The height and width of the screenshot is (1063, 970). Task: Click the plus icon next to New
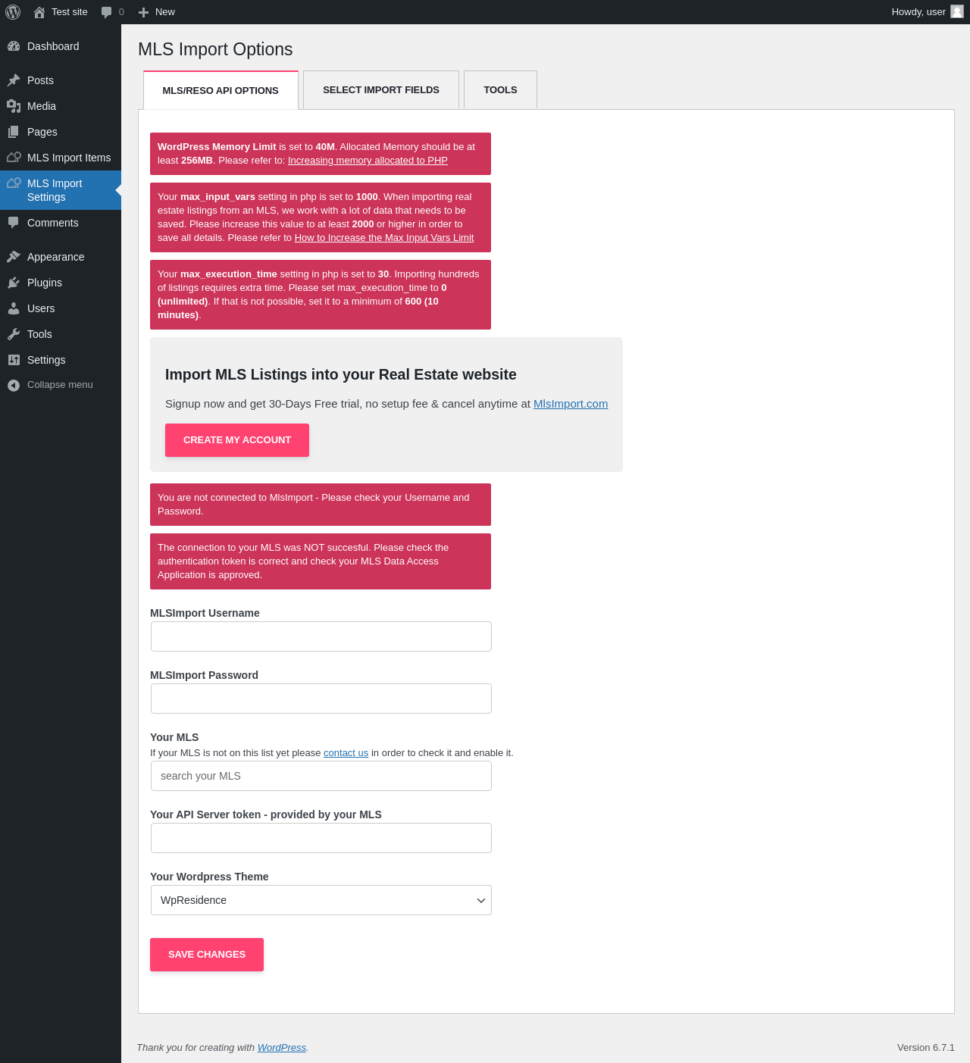pos(143,12)
